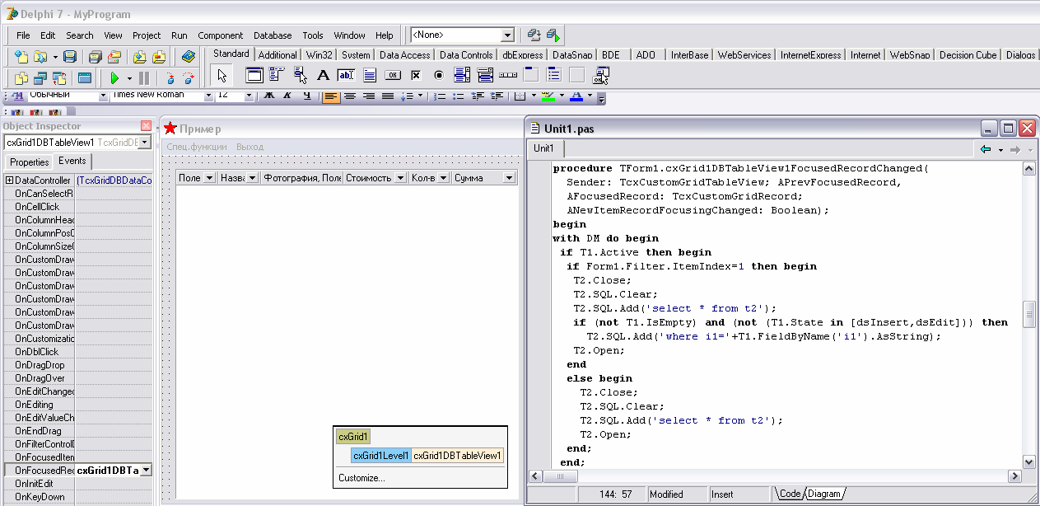Switch to the Properties tab

pos(30,162)
